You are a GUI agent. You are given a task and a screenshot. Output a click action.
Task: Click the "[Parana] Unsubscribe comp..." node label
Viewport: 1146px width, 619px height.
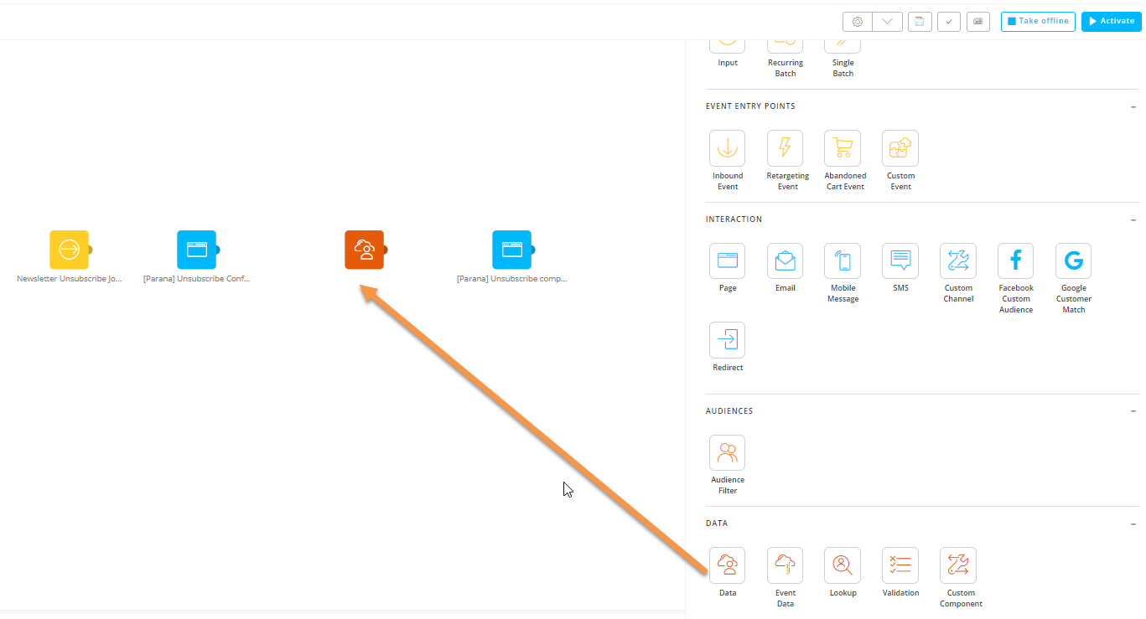(512, 278)
